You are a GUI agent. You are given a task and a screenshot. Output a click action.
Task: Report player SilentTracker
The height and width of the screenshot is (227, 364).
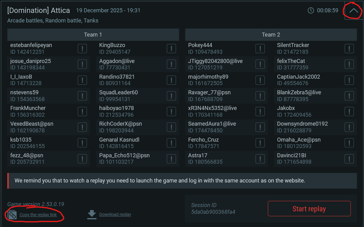(349, 49)
